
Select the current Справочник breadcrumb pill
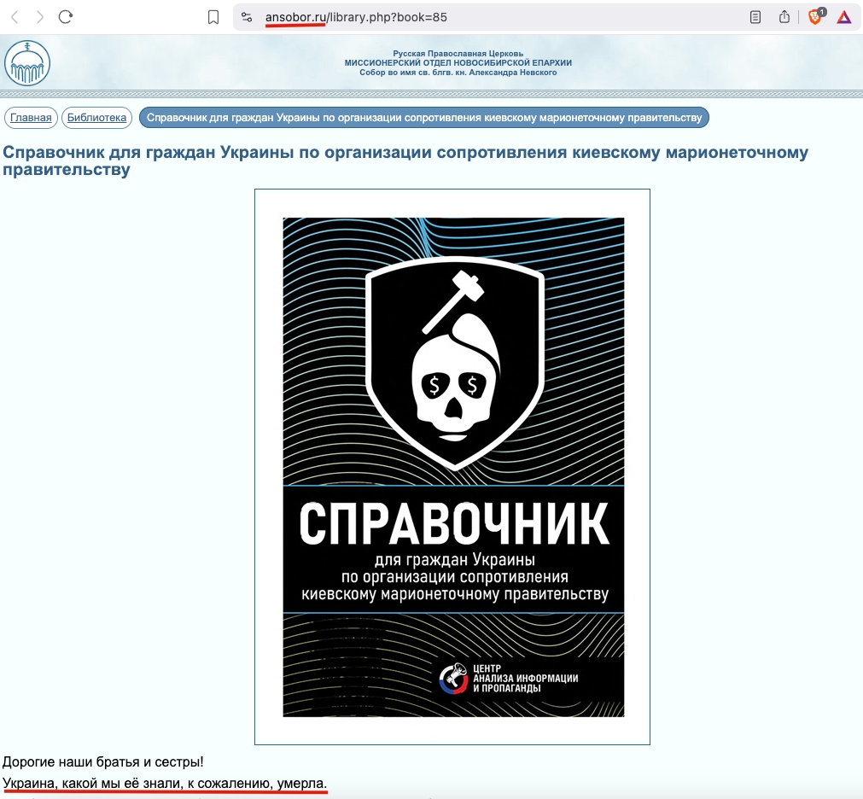(423, 117)
